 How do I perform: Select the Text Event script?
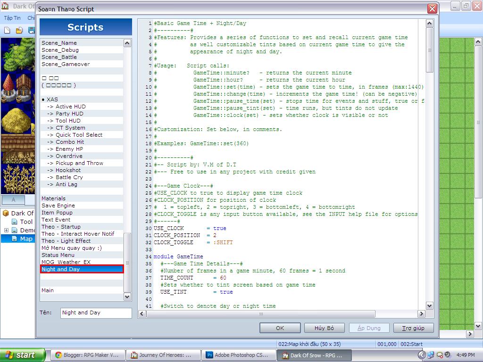click(82, 220)
